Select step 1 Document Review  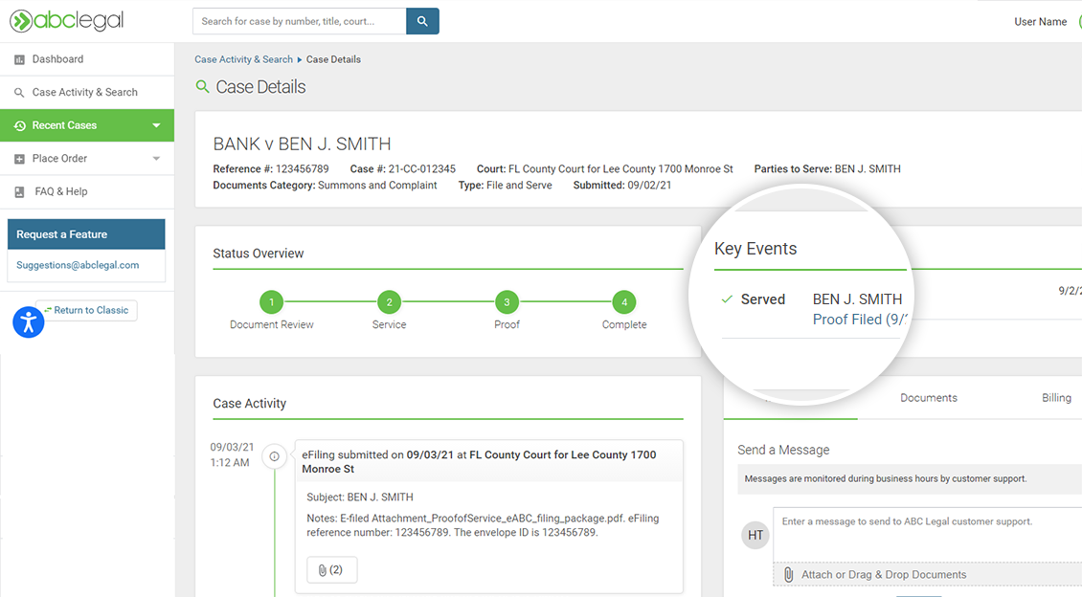(271, 302)
